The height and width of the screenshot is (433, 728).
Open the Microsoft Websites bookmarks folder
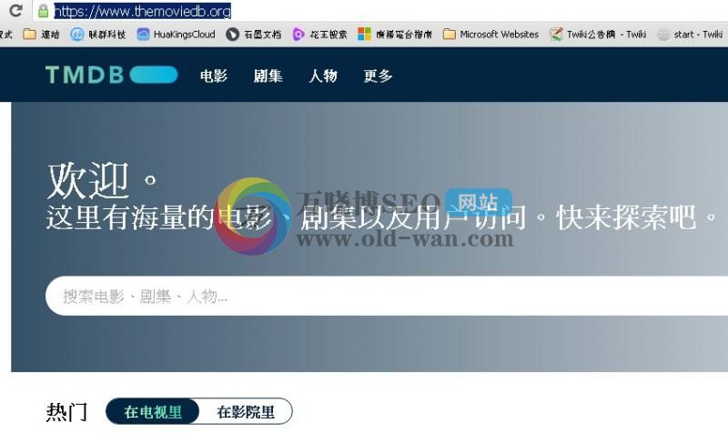pos(490,35)
